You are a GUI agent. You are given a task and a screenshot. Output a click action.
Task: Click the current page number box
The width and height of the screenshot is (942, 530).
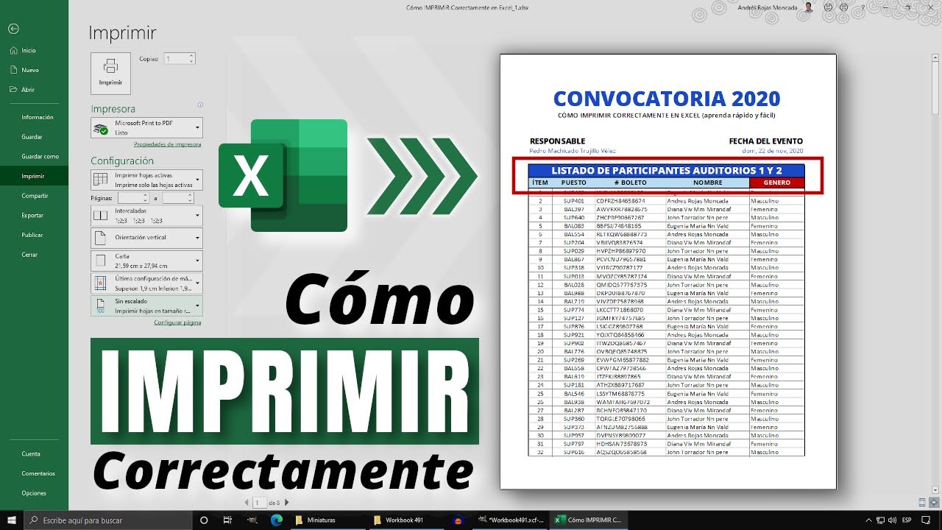point(258,502)
